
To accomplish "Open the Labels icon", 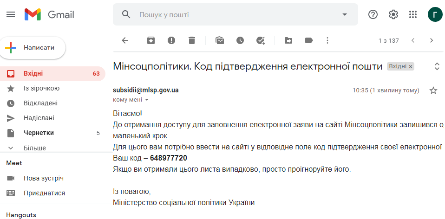I will pyautogui.click(x=309, y=40).
